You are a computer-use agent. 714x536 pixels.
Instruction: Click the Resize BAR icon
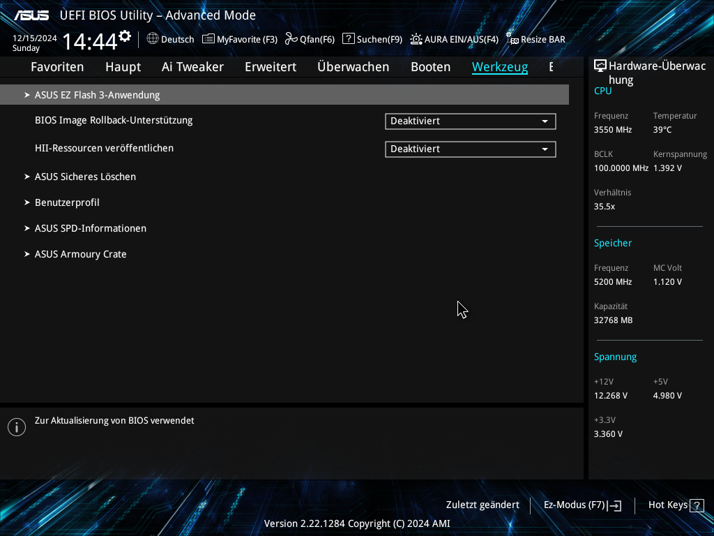pyautogui.click(x=512, y=39)
